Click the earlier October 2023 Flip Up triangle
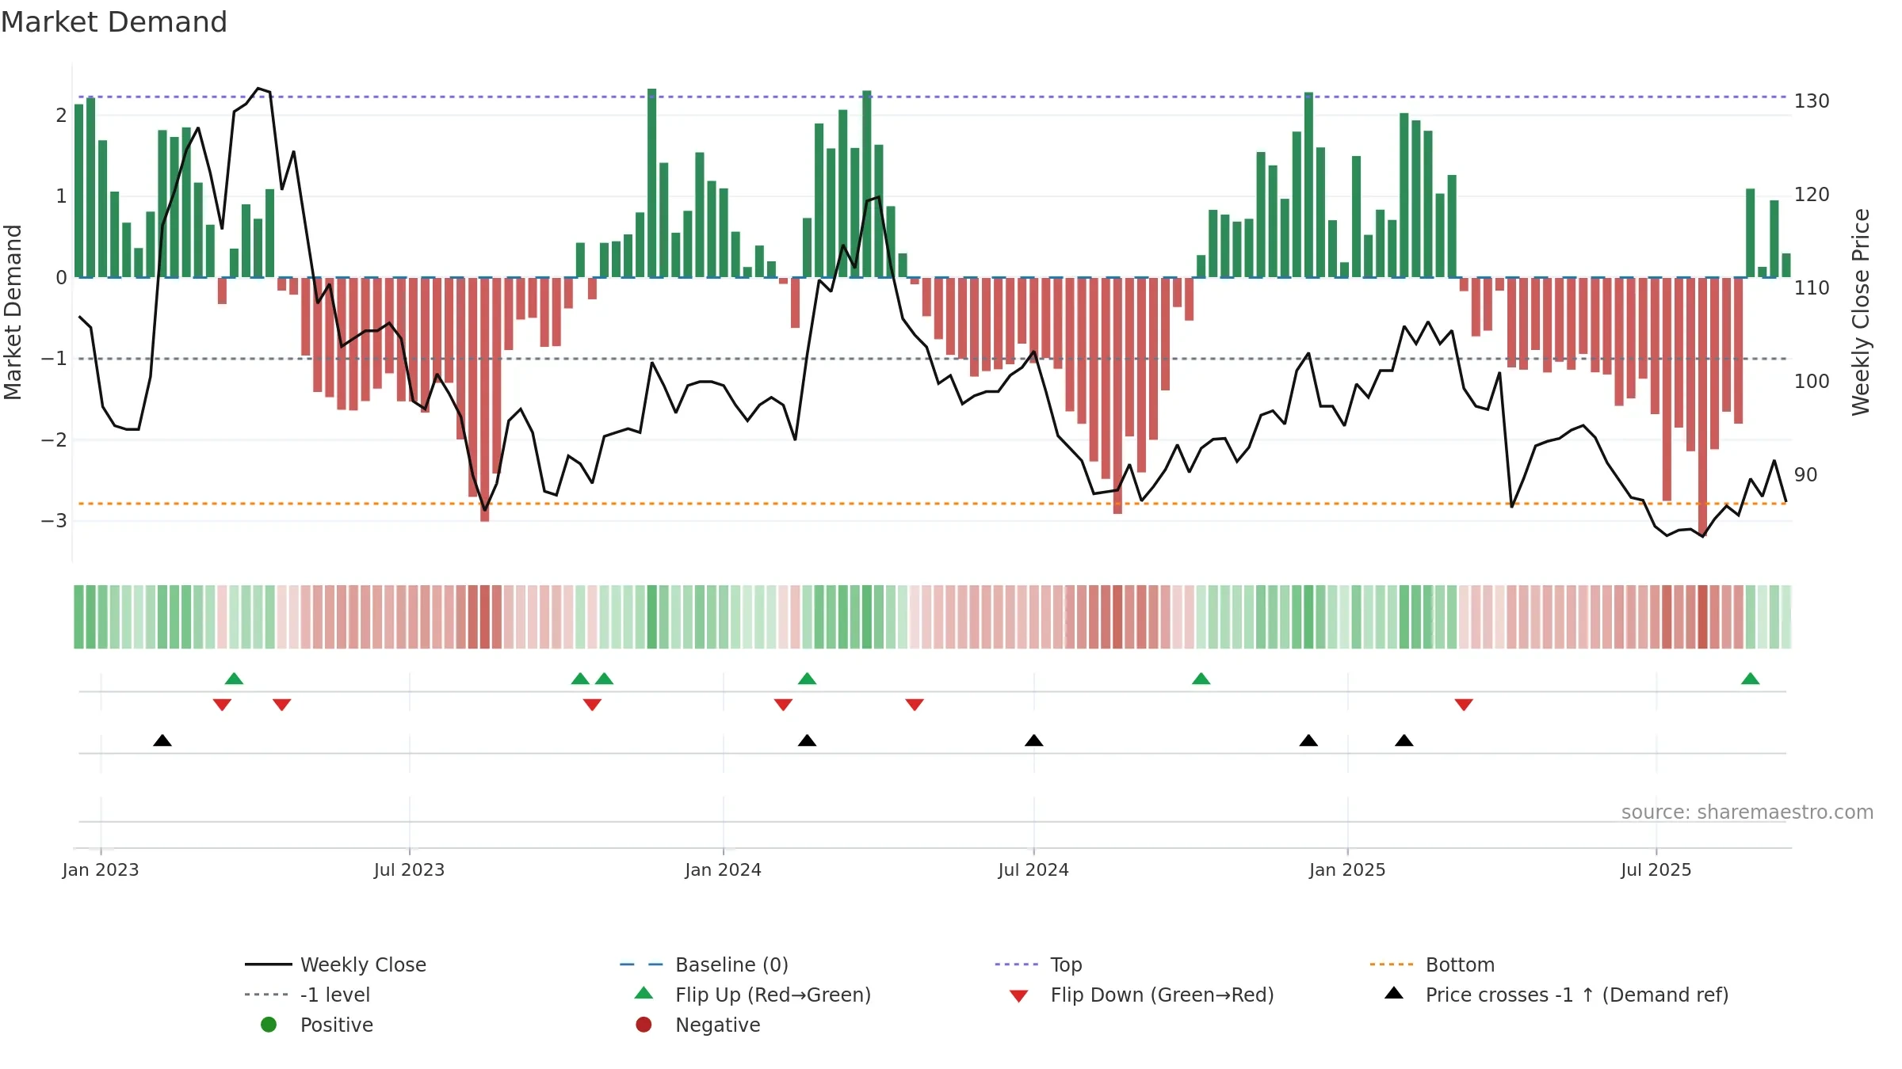The image size is (1902, 1069). [x=580, y=679]
